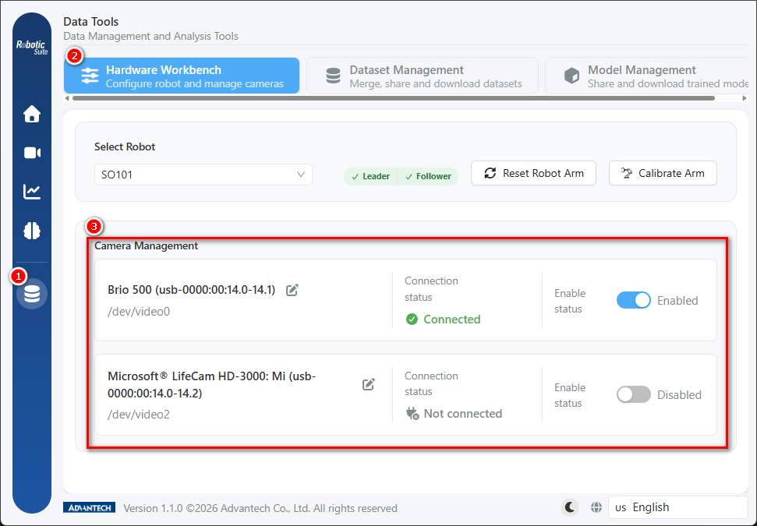This screenshot has height=526, width=757.
Task: Click the Disabled label beside LifeCam toggle
Action: 679,395
